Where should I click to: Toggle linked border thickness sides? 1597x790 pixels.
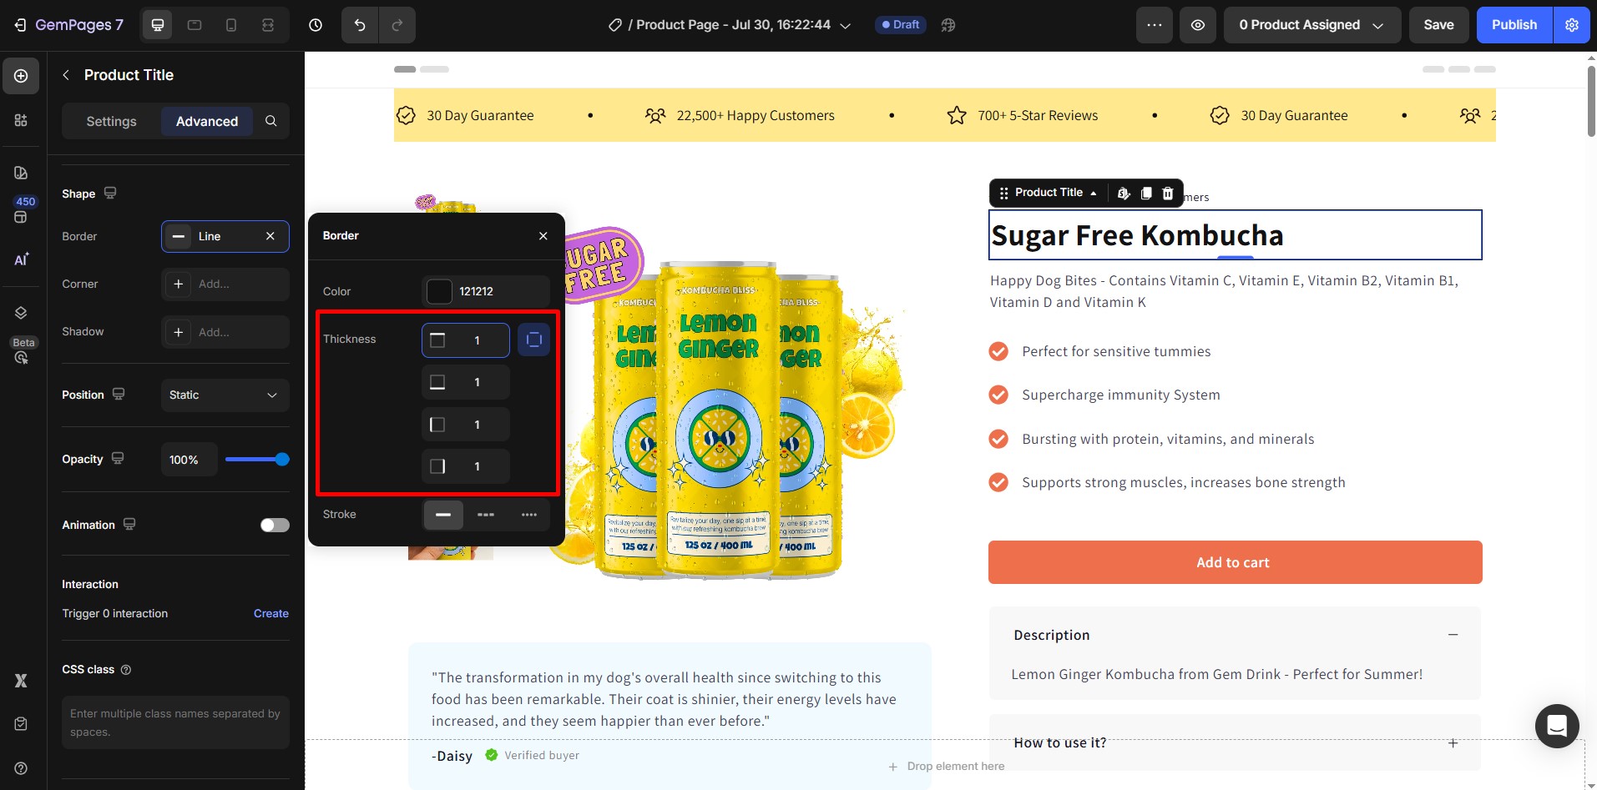click(x=534, y=340)
